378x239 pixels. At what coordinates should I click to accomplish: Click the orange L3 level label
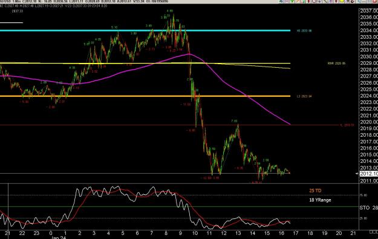(x=304, y=96)
